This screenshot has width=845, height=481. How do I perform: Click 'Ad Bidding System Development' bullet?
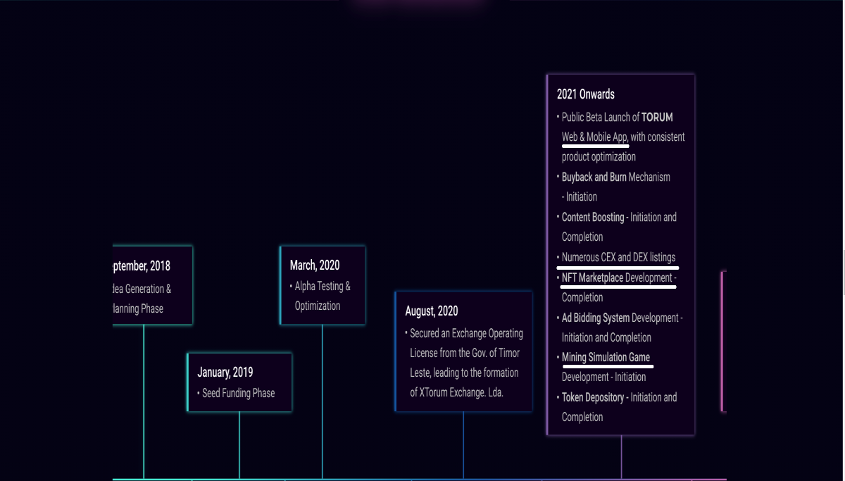click(x=622, y=318)
